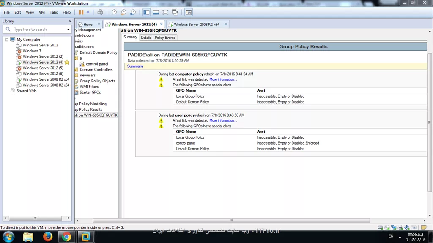Launch Firefox from the taskbar
Viewport: 433px width, 243px height.
pyautogui.click(x=47, y=237)
